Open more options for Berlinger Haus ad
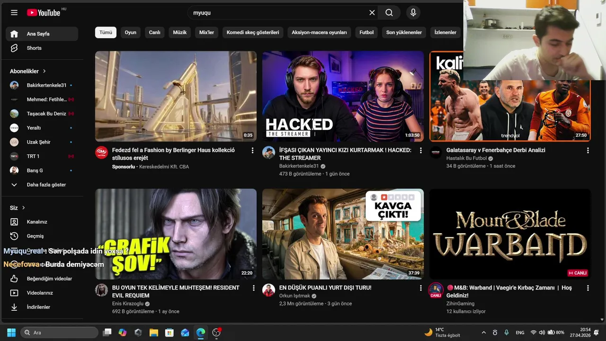This screenshot has width=606, height=341. coord(252,150)
